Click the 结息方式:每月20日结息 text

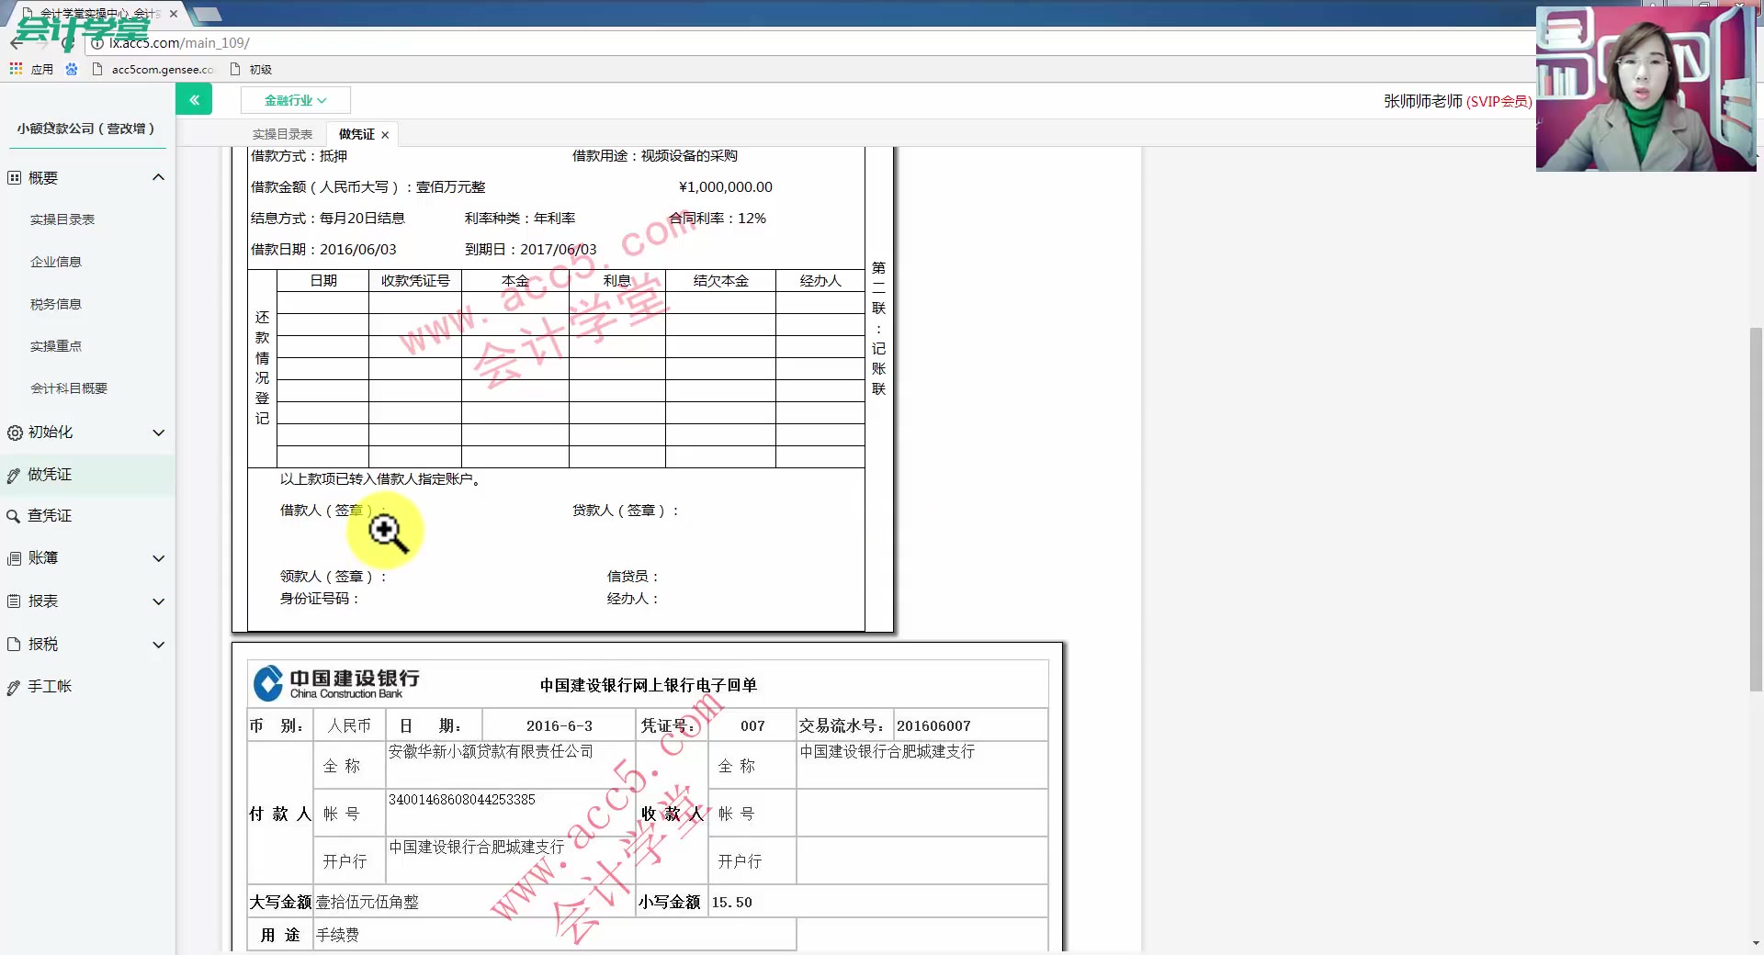[x=328, y=219]
